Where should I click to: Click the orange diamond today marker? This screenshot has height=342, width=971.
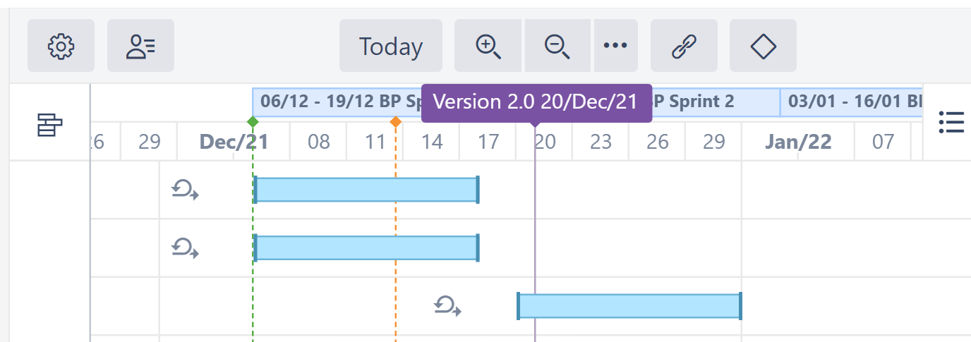(396, 121)
